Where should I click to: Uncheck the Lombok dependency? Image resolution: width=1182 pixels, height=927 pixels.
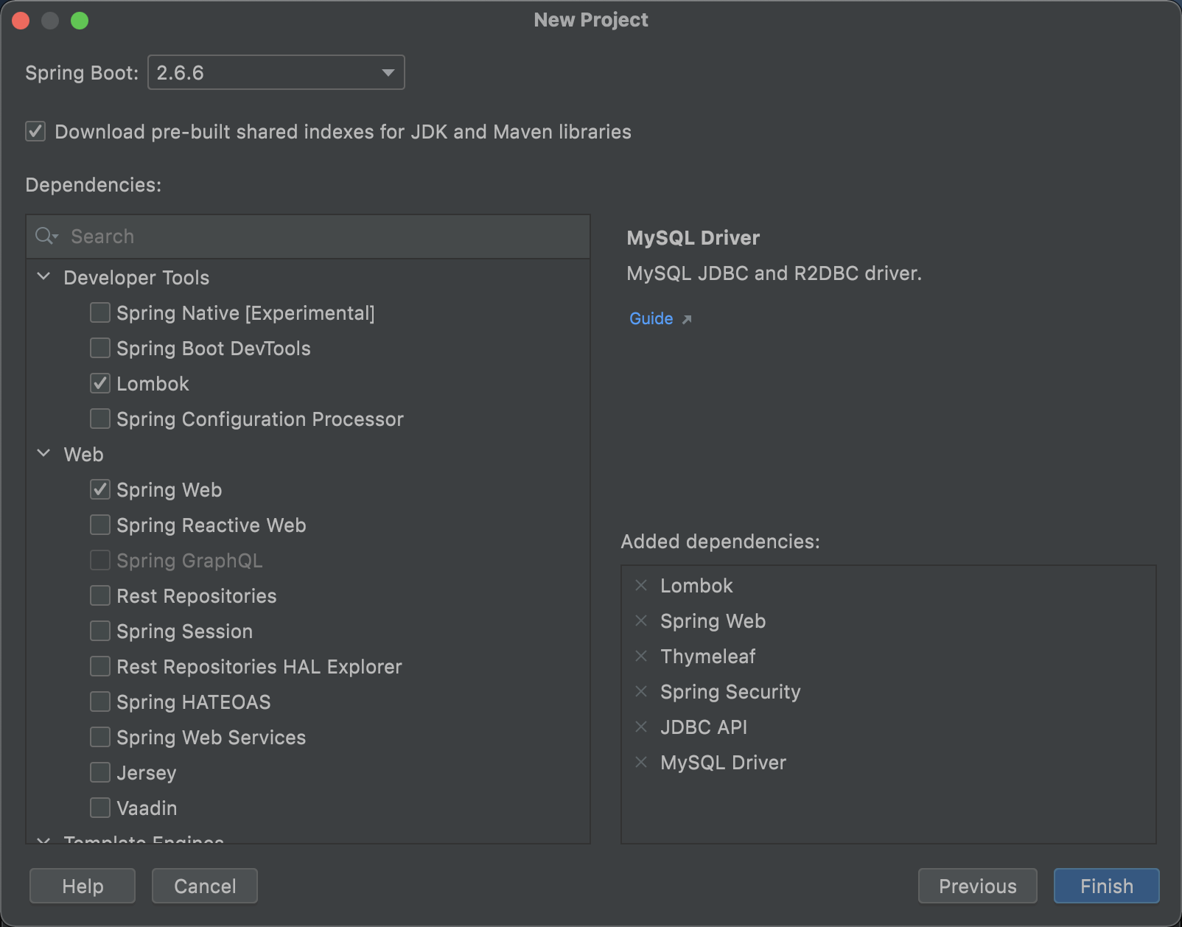(x=100, y=383)
